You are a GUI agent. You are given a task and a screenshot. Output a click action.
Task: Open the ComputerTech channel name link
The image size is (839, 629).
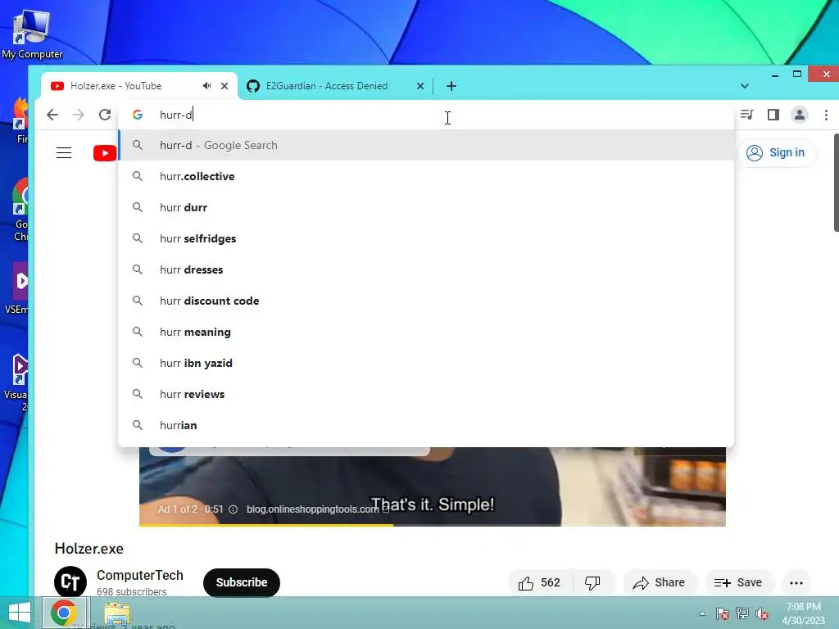pyautogui.click(x=139, y=575)
